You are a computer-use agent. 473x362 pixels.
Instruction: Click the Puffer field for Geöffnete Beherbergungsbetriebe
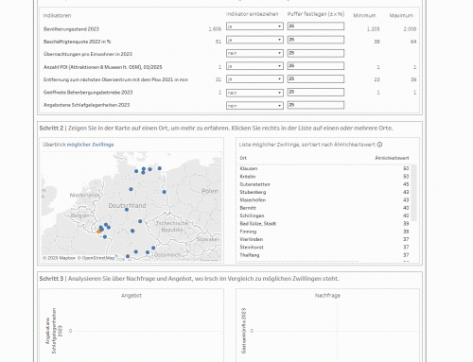316,92
